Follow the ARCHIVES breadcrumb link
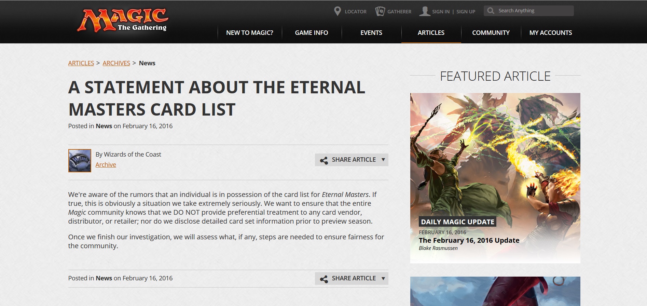The height and width of the screenshot is (306, 647). pos(116,63)
